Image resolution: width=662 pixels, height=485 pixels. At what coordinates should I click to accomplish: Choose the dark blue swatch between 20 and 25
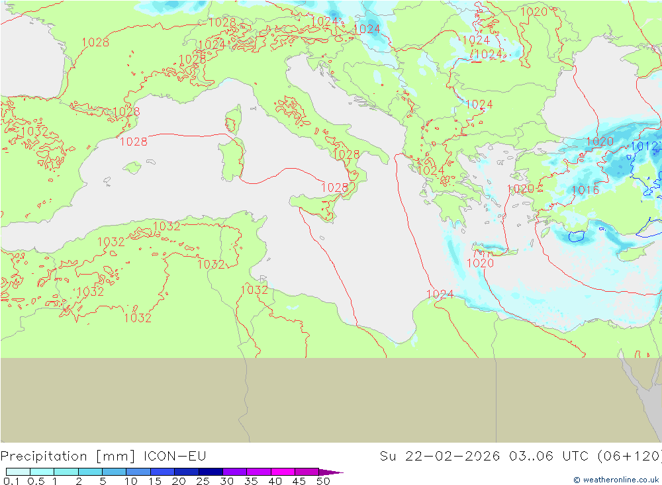tap(186, 472)
